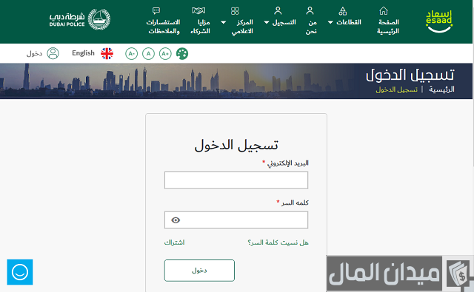Decrease font size with A- button
474x292 pixels.
click(x=132, y=54)
